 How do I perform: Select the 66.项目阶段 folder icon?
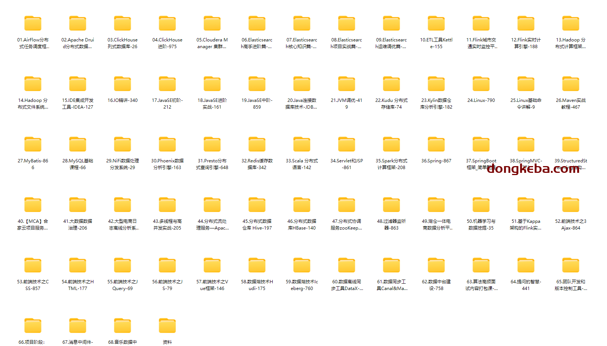pos(33,325)
